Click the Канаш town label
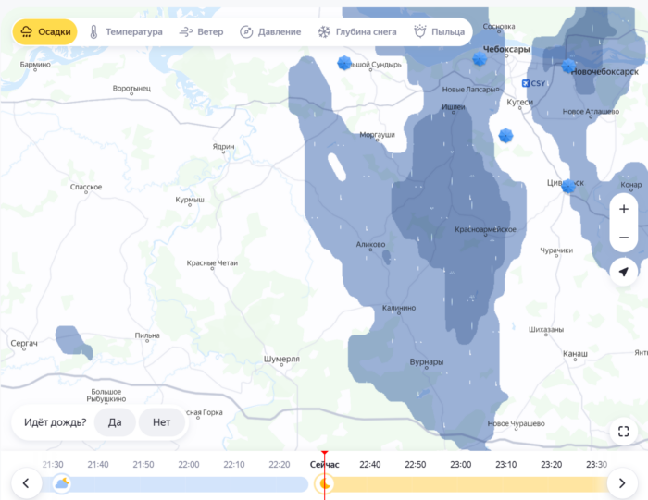This screenshot has height=500, width=648. tap(575, 354)
